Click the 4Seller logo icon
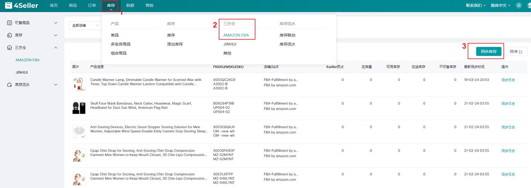Screen dimensions: 531x188 [x=8, y=5]
